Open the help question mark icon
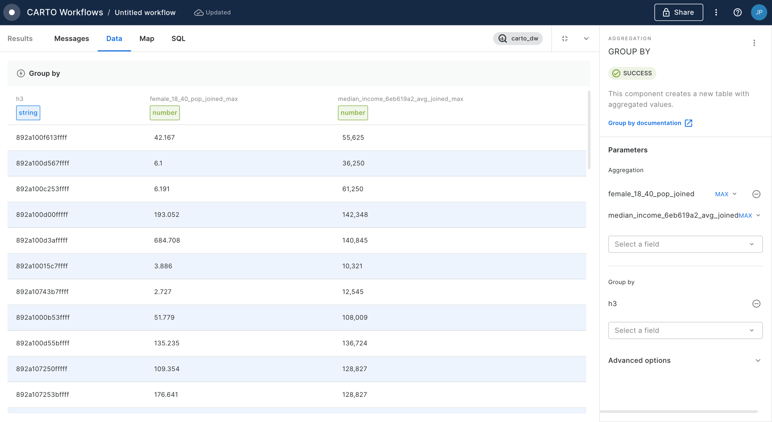 737,12
